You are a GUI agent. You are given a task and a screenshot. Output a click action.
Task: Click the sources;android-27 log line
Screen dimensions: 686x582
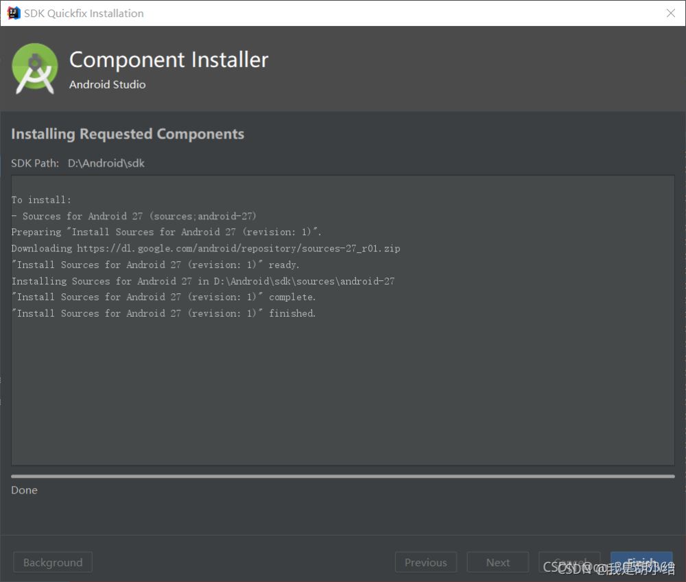134,216
